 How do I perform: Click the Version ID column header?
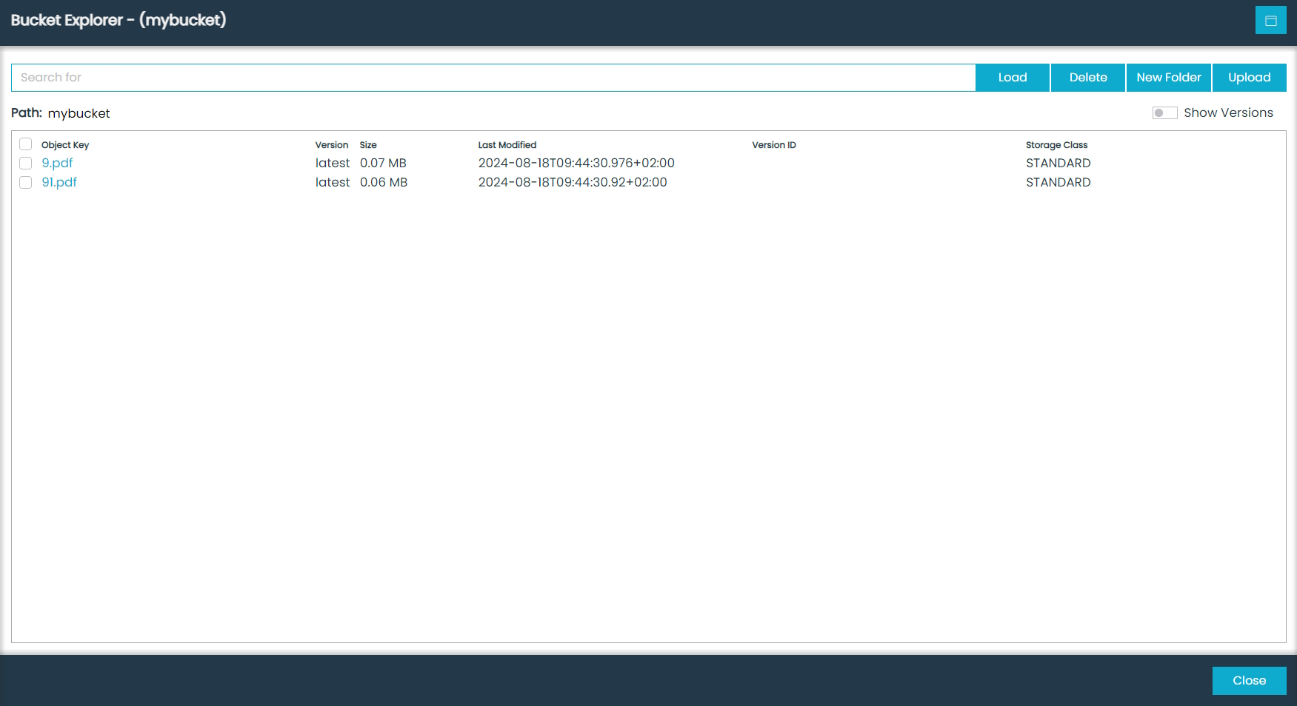pyautogui.click(x=773, y=145)
